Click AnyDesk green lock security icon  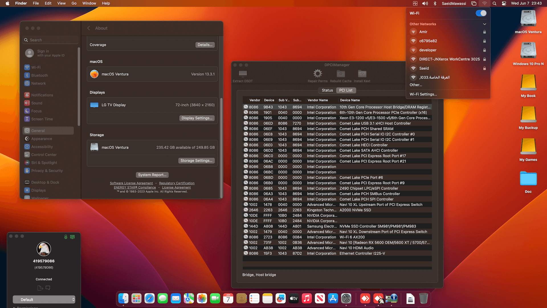click(66, 237)
